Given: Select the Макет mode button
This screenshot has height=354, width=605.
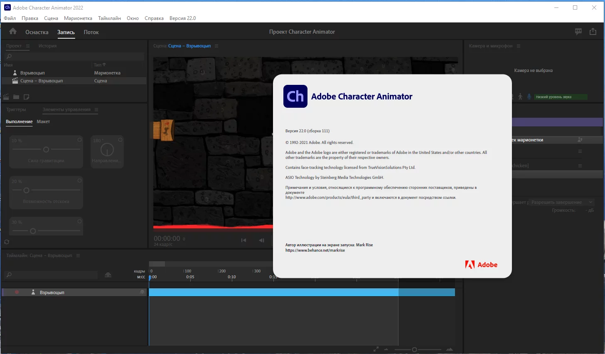Looking at the screenshot, I should [x=43, y=121].
